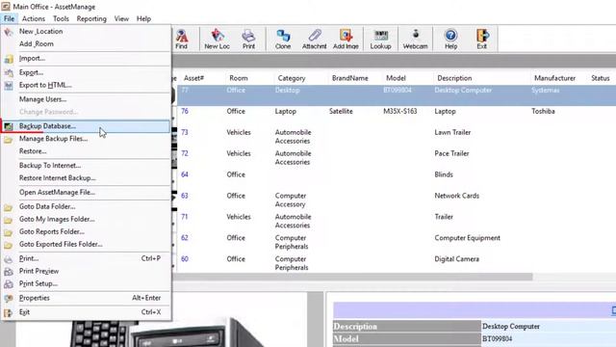This screenshot has width=616, height=347.
Task: Click asset number 71 link
Action: tap(185, 217)
